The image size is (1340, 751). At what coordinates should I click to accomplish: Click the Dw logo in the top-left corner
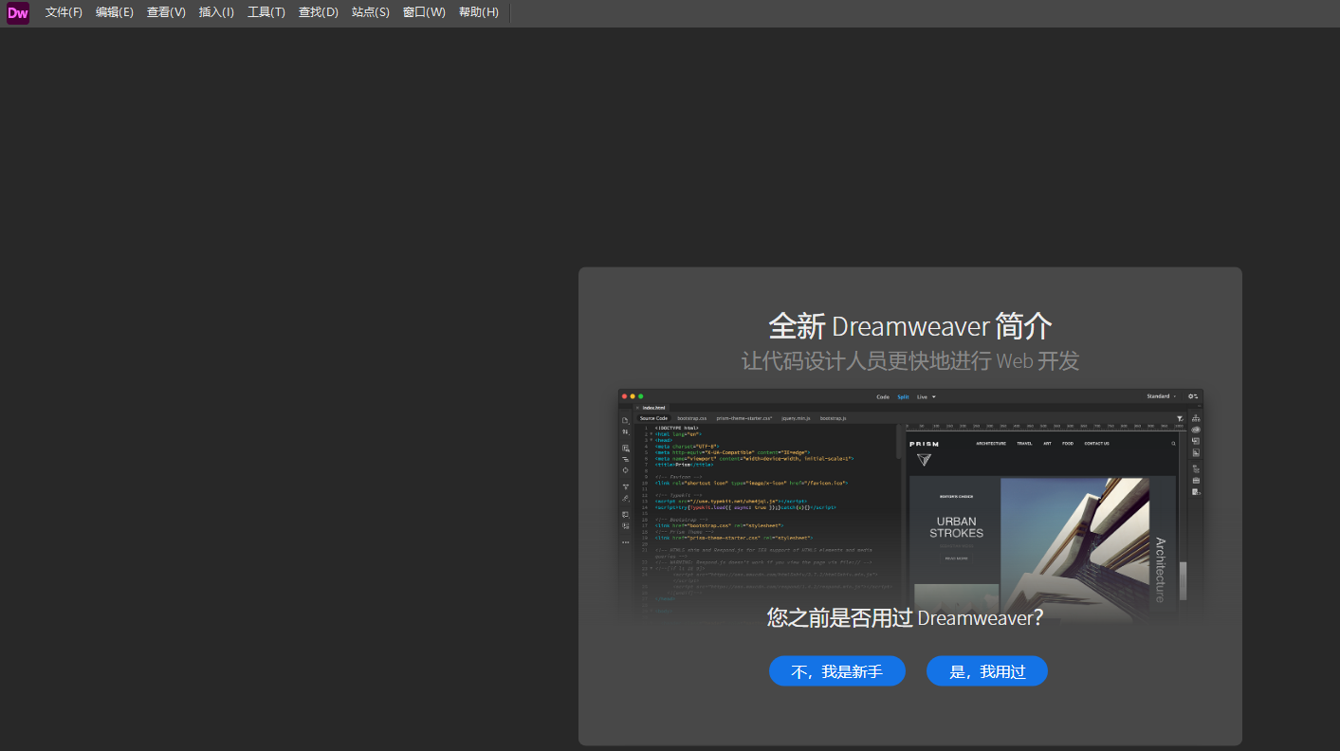(15, 12)
